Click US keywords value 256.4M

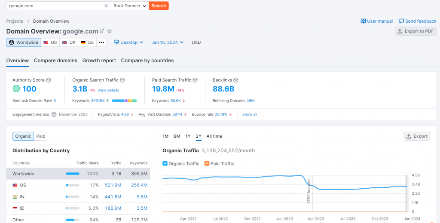coord(139,185)
